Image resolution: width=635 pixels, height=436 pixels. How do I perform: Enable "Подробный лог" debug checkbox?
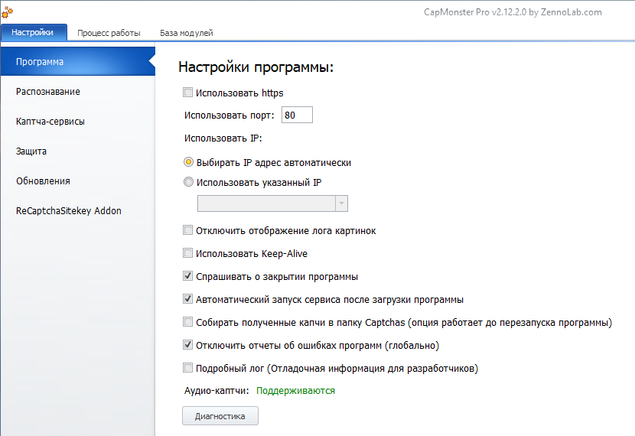tap(188, 368)
